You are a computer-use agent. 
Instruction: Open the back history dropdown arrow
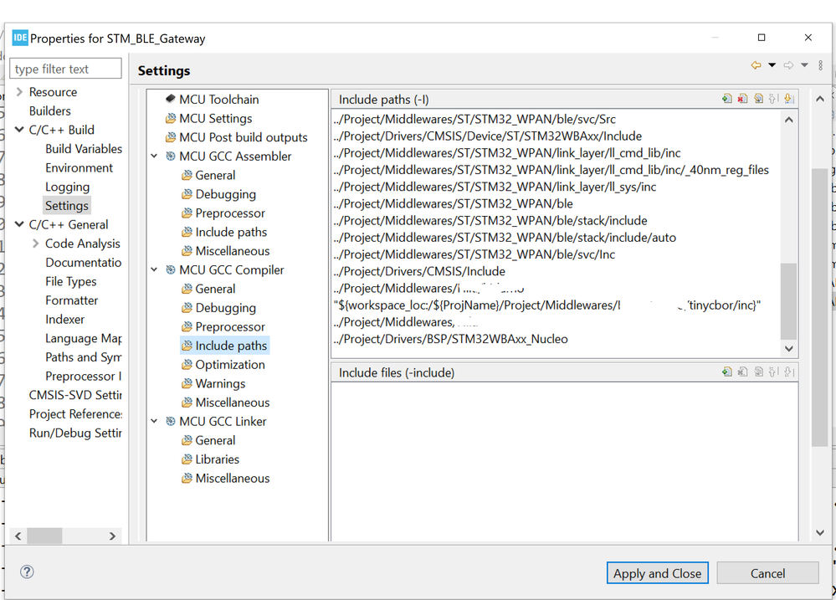tap(772, 65)
